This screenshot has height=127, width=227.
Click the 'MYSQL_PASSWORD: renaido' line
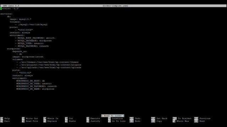tap(32, 46)
